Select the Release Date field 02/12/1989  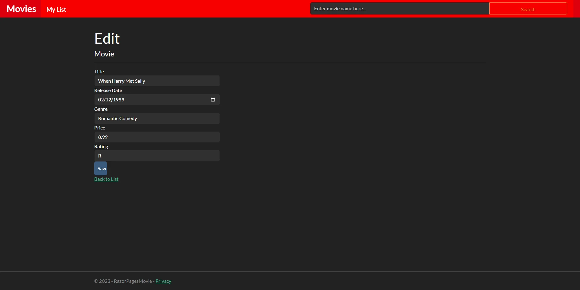pyautogui.click(x=157, y=100)
